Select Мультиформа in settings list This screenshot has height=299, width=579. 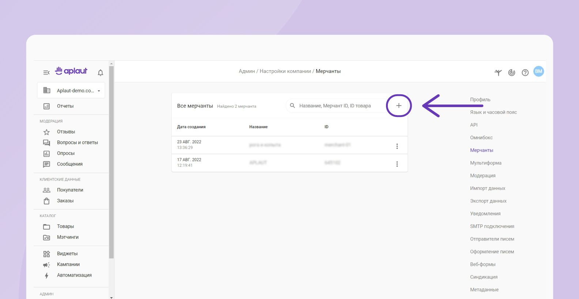click(485, 163)
